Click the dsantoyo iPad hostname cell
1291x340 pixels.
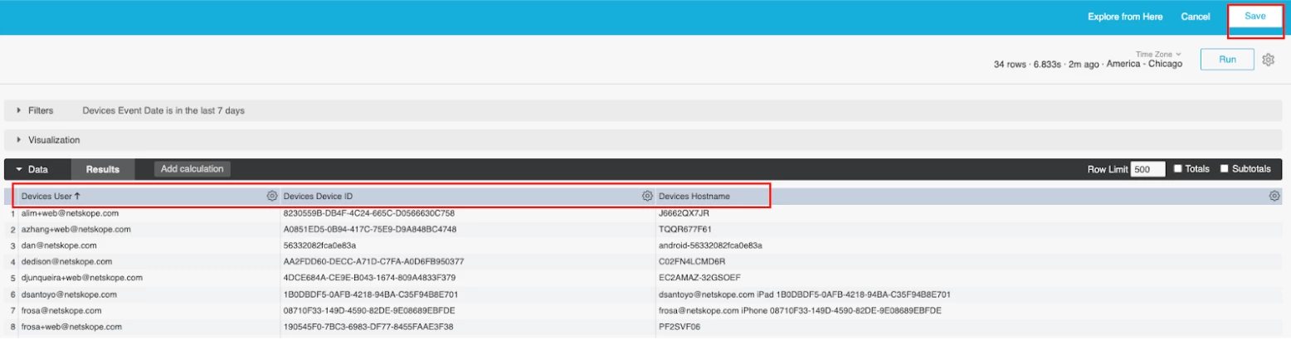point(804,294)
